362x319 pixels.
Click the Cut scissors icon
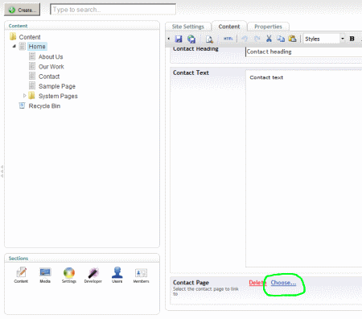pyautogui.click(x=269, y=39)
